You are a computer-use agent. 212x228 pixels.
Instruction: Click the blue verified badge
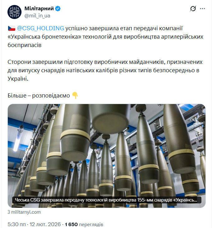(58, 9)
